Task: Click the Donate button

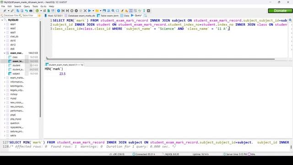Action: 280,11
